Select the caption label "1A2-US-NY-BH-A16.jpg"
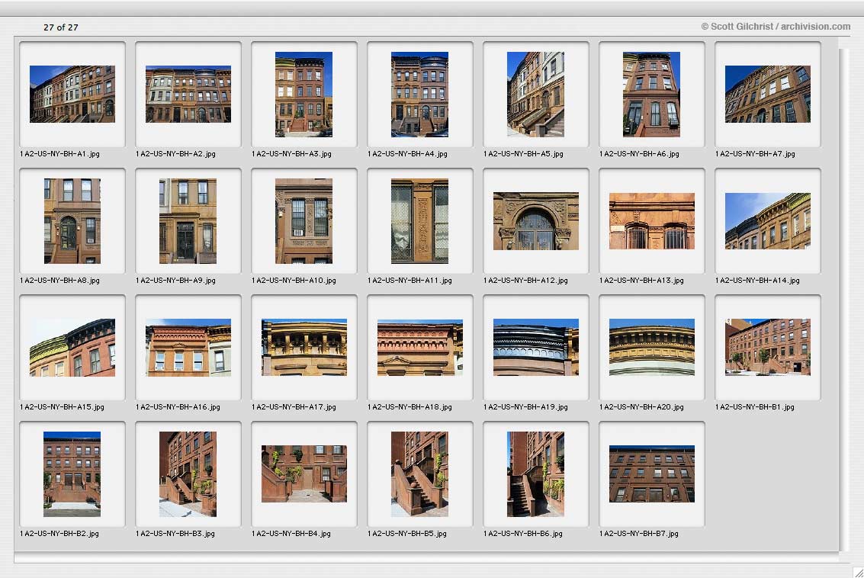 tap(178, 408)
